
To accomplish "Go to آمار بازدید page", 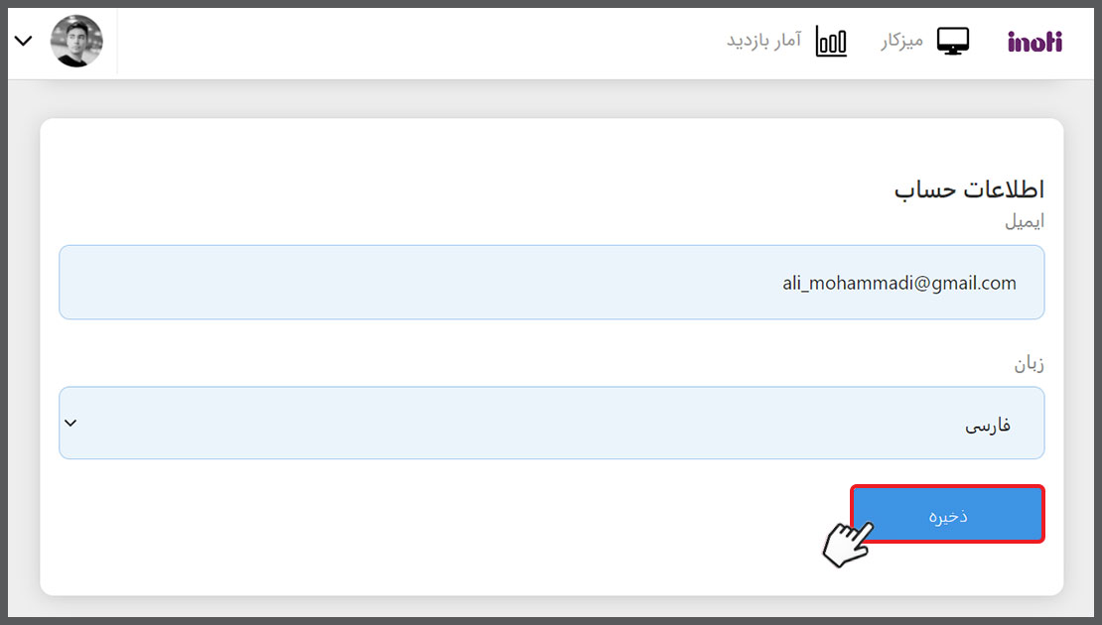I will coord(763,42).
